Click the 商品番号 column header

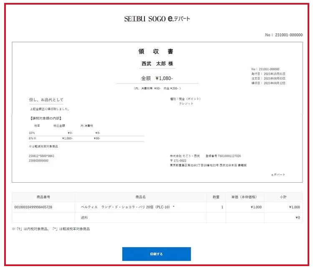43,197
